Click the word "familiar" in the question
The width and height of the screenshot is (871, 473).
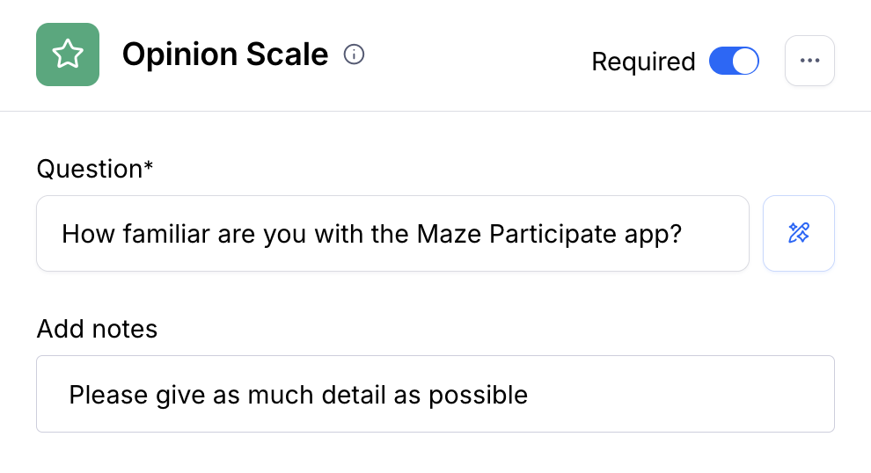(156, 234)
